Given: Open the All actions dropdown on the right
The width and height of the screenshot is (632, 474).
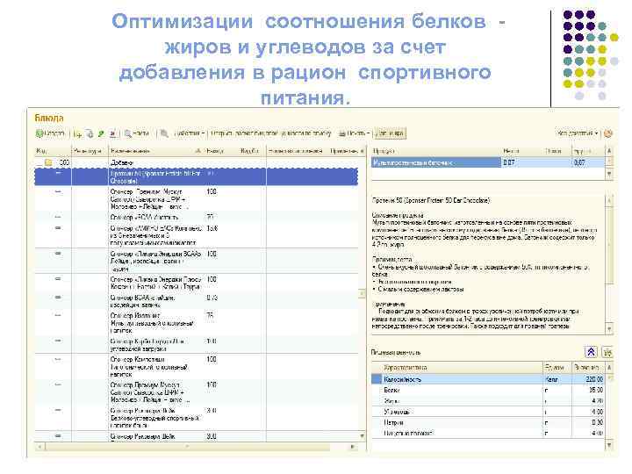Looking at the screenshot, I should [x=578, y=133].
